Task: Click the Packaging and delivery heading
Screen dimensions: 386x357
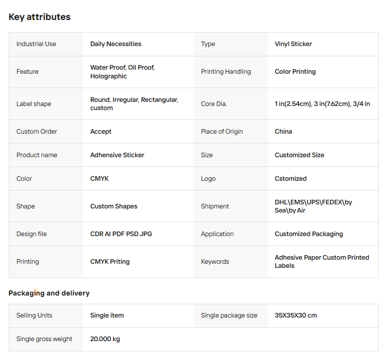Action: [x=49, y=293]
